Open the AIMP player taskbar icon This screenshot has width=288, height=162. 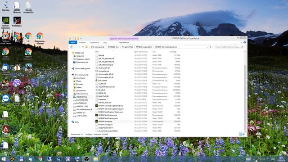click(12, 159)
